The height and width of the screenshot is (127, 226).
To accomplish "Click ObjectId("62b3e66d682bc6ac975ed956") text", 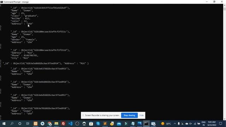I will tap(45, 82).
